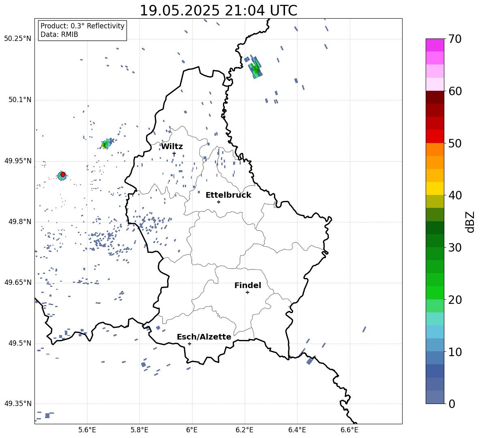Click the Esch/Alzette station label
Image resolution: width=480 pixels, height=438 pixels.
click(204, 337)
